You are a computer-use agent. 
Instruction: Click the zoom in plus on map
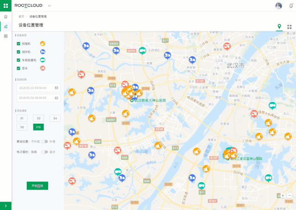(283, 195)
